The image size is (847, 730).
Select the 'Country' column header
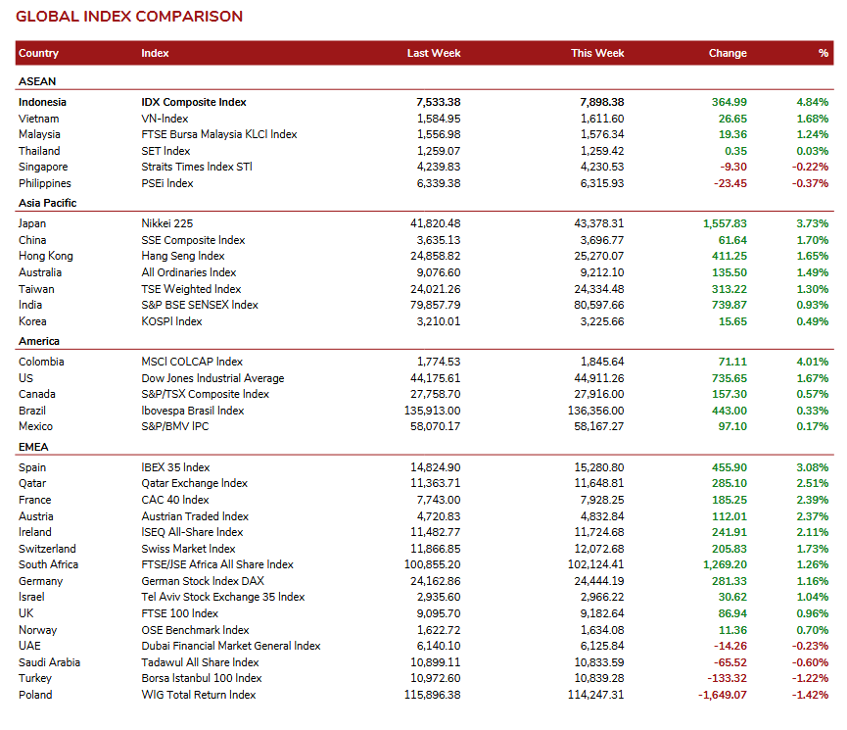point(38,53)
